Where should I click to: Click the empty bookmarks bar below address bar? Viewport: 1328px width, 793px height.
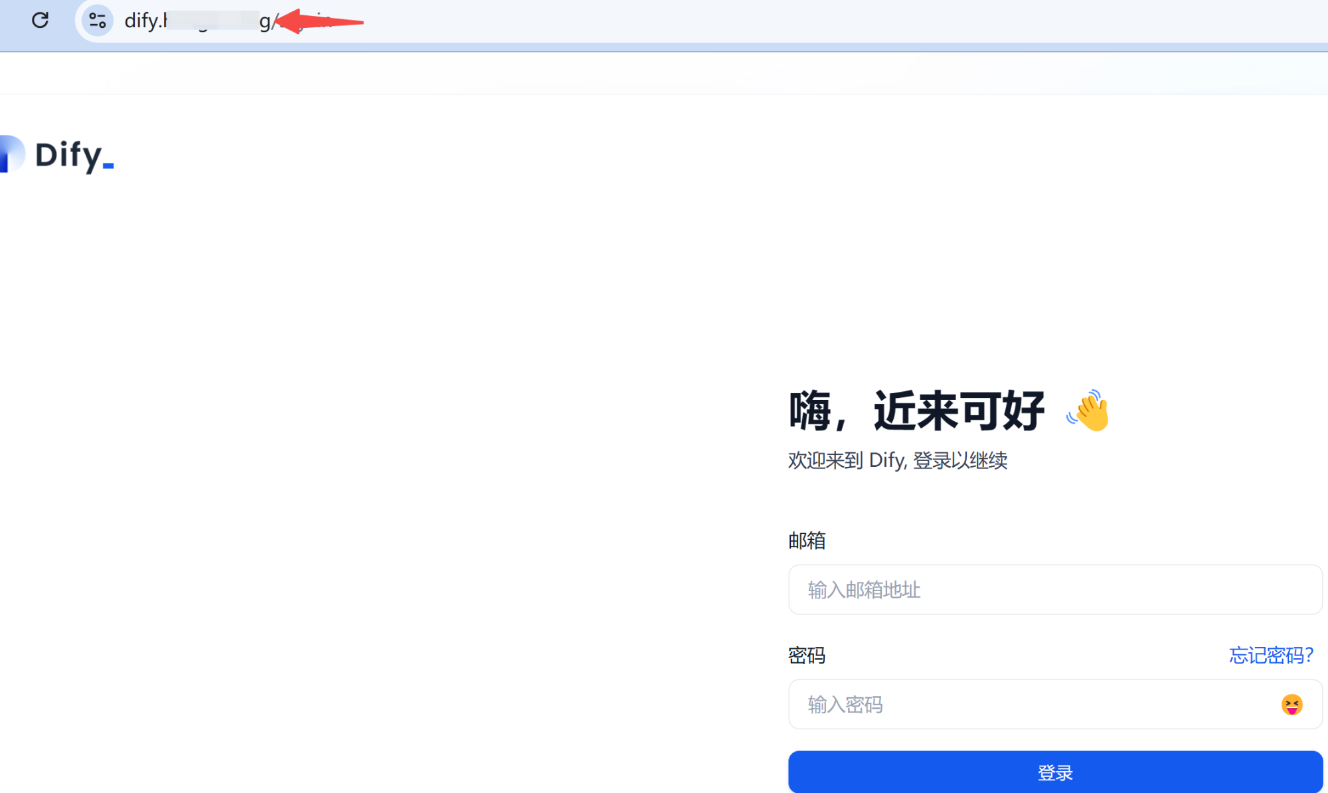click(664, 73)
